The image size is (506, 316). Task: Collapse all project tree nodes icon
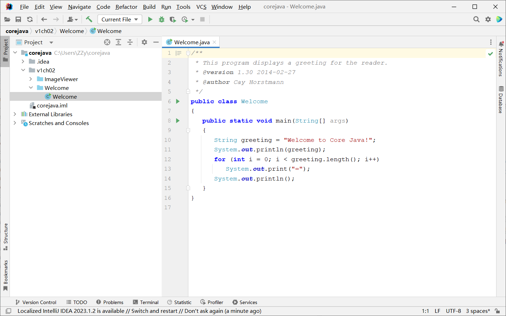point(130,42)
